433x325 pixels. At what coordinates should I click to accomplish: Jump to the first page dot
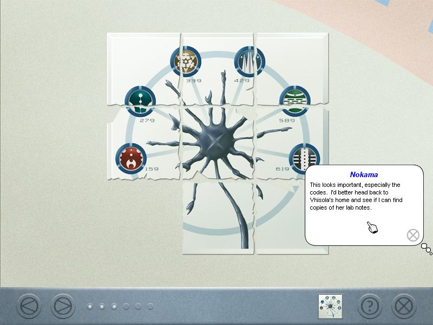click(90, 307)
